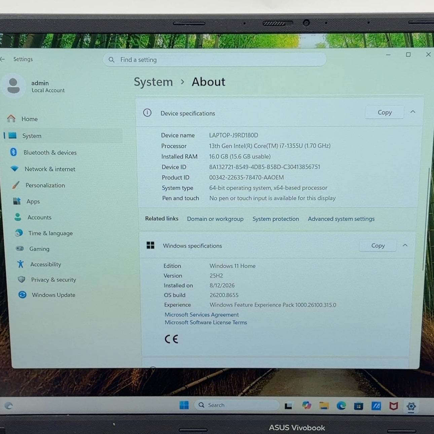Click the Settings gear icon in the taskbar
Image resolution: width=434 pixels, height=434 pixels.
(411, 406)
